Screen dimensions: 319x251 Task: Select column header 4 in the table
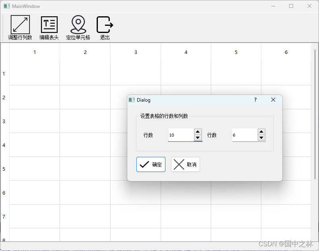186,52
